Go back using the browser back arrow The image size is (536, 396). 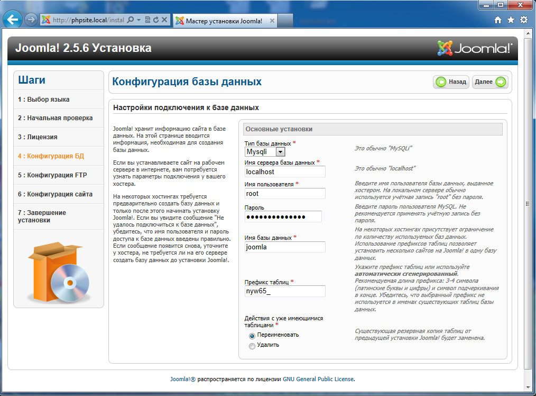pyautogui.click(x=13, y=20)
